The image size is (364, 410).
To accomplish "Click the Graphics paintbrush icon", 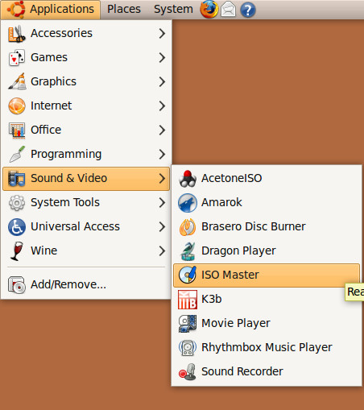I will click(x=17, y=81).
